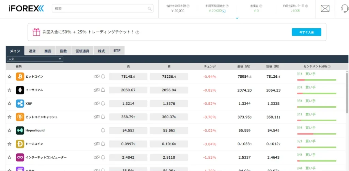Click the Hyperliquid sentiment bar
The width and height of the screenshot is (349, 171).
coord(317,134)
